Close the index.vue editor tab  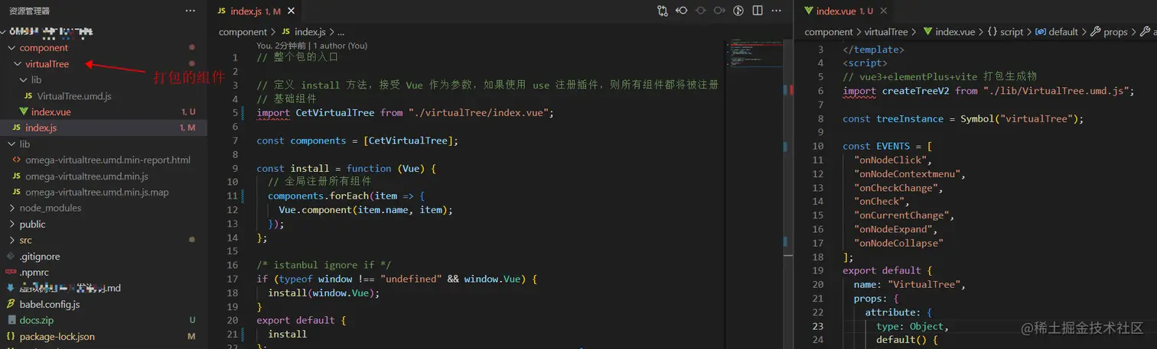point(885,11)
